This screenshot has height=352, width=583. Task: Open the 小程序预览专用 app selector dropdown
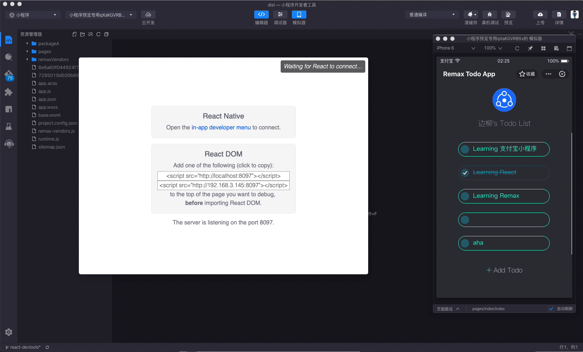click(101, 15)
